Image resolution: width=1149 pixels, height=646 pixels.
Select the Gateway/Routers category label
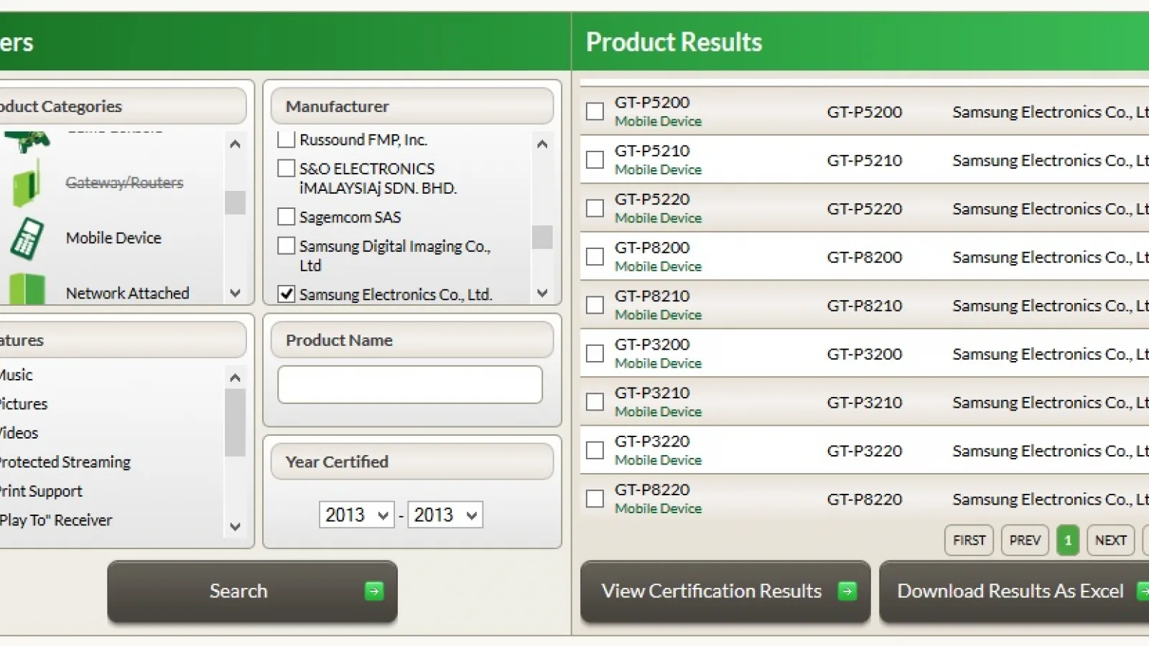click(x=124, y=182)
